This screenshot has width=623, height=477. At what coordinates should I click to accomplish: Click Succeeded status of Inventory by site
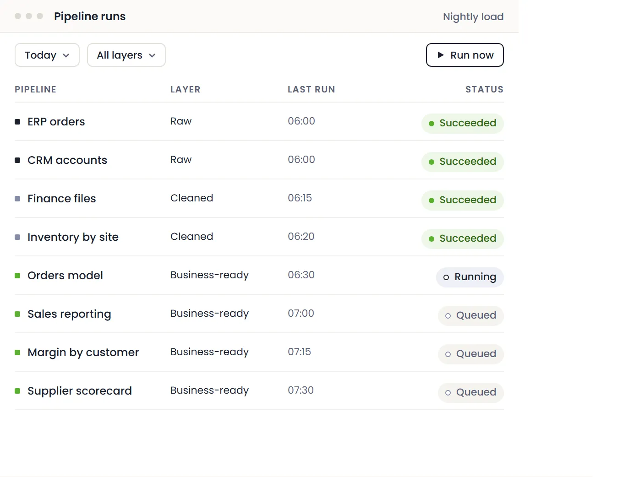click(x=462, y=238)
